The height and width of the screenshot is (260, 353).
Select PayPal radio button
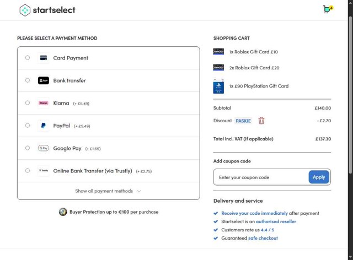coord(28,125)
